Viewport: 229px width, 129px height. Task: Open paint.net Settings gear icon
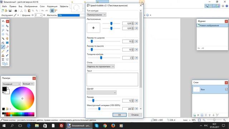coord(223,6)
